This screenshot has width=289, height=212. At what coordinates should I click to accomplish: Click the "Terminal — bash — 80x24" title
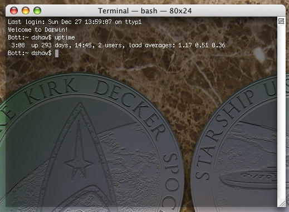click(145, 11)
